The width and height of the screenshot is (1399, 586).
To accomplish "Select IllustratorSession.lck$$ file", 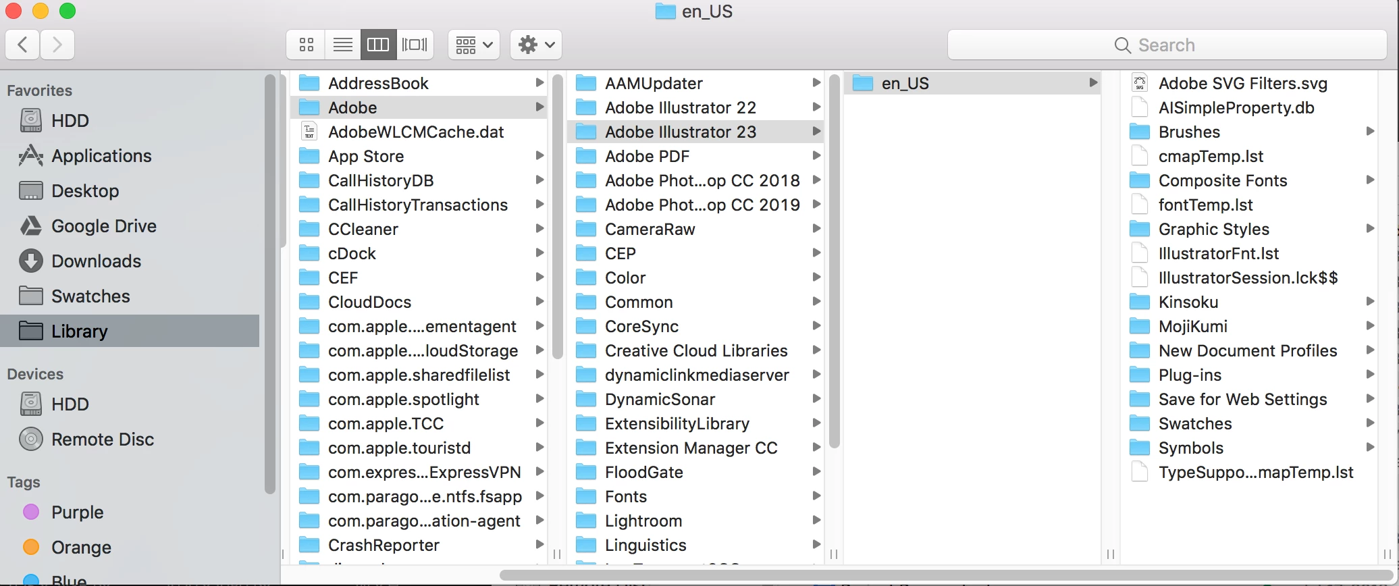I will click(1249, 277).
